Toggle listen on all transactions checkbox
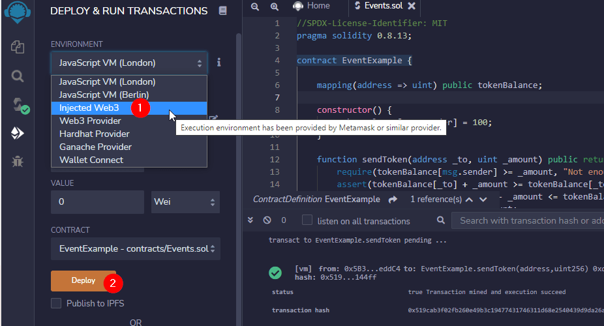This screenshot has width=604, height=326. tap(307, 220)
